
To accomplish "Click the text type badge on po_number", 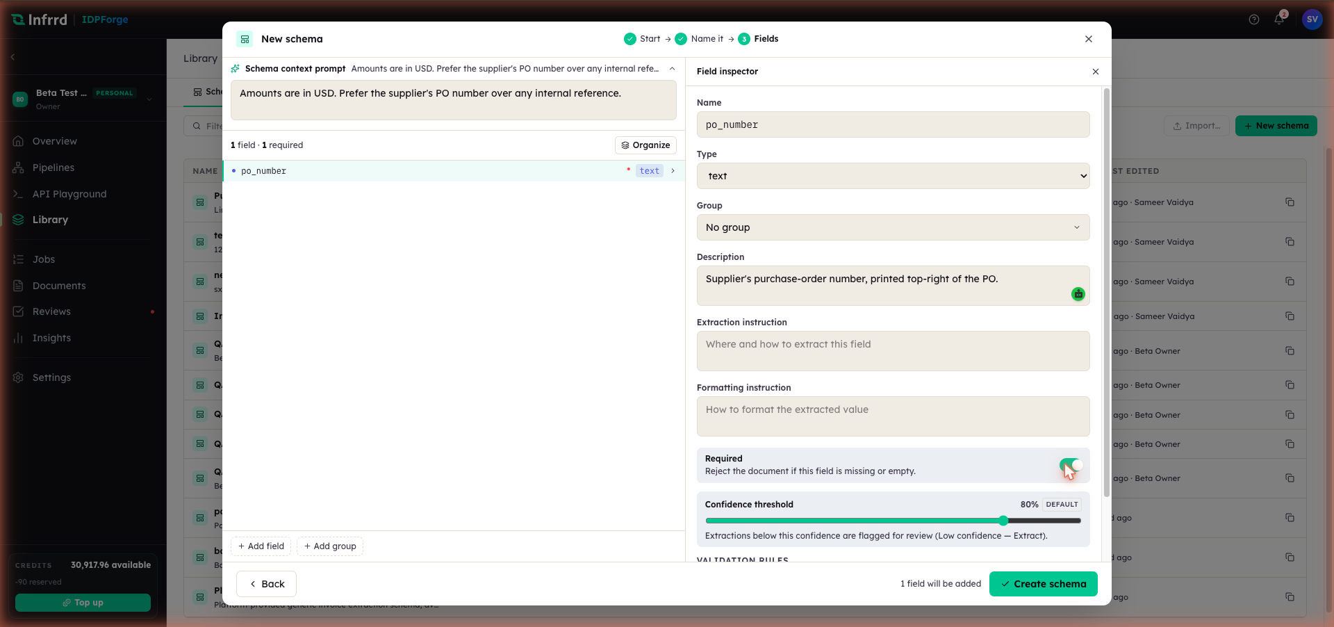I will pos(650,171).
